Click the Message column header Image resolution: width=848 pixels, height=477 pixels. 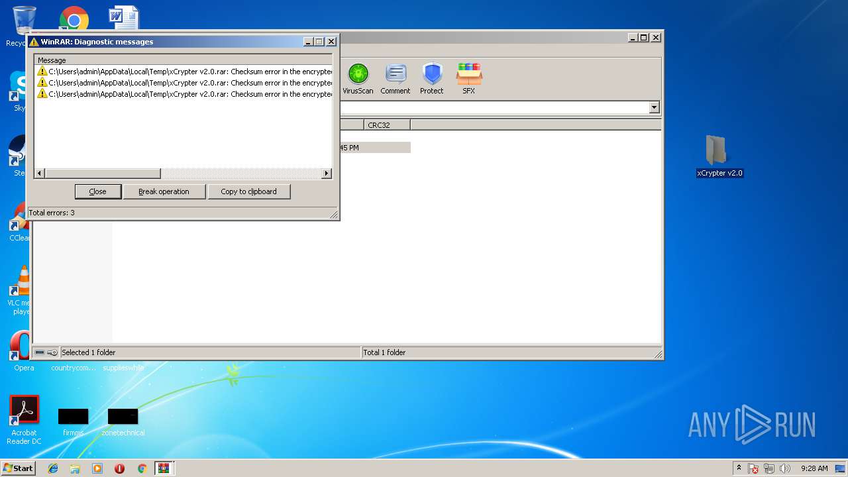point(184,60)
